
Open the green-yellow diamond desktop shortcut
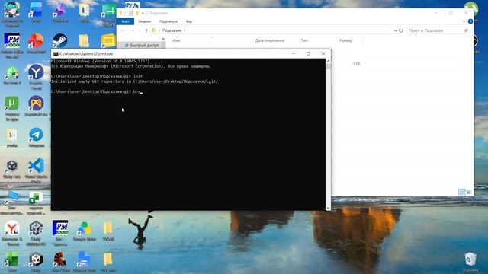click(12, 73)
